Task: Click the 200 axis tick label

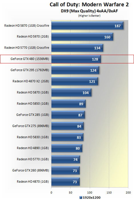Action: (x=128, y=192)
